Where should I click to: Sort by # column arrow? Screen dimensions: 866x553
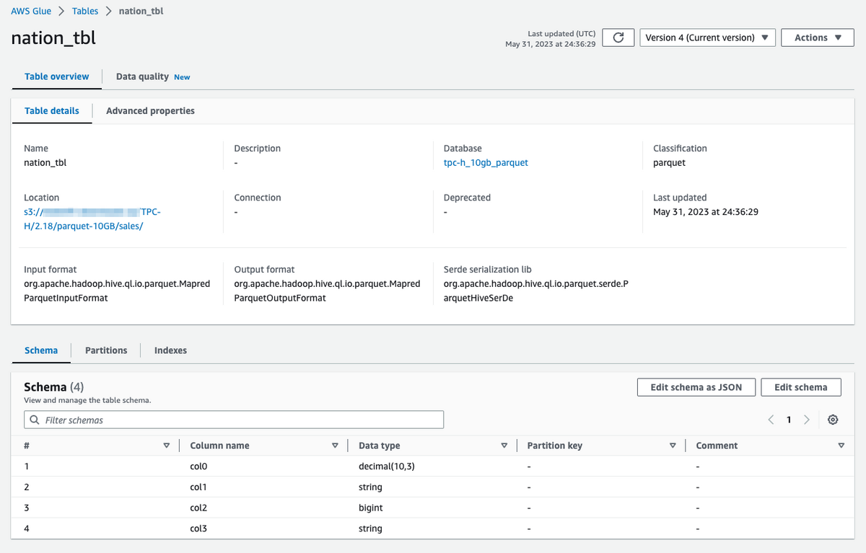click(167, 446)
